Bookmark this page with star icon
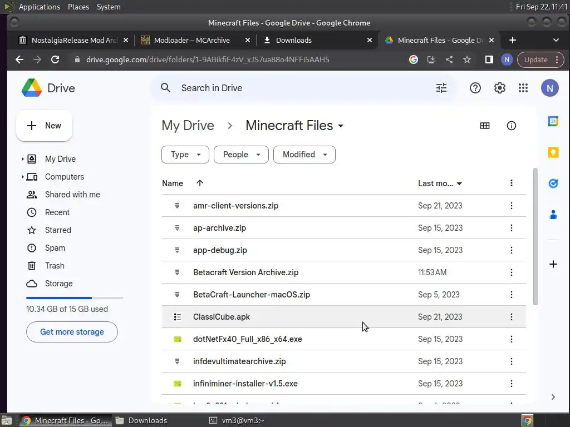 [x=467, y=59]
